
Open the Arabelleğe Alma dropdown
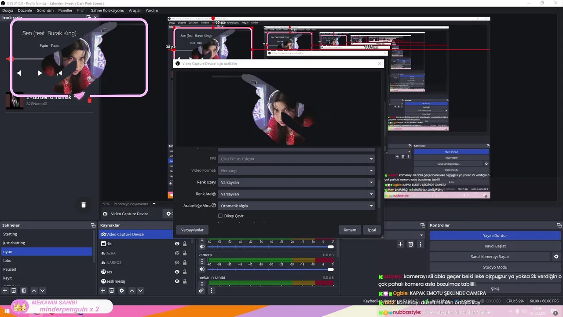click(x=296, y=206)
